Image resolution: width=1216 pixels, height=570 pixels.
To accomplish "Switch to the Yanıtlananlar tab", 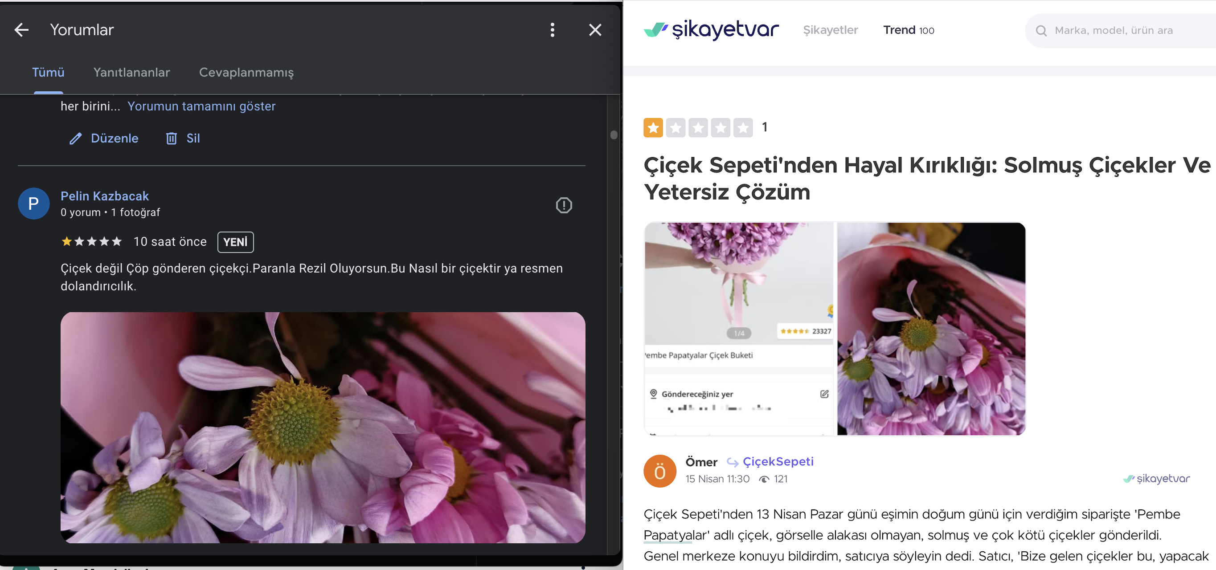I will pos(131,72).
